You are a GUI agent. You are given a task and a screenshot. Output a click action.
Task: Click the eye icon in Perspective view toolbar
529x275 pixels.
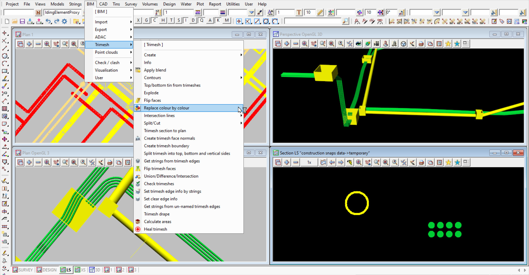click(x=358, y=44)
